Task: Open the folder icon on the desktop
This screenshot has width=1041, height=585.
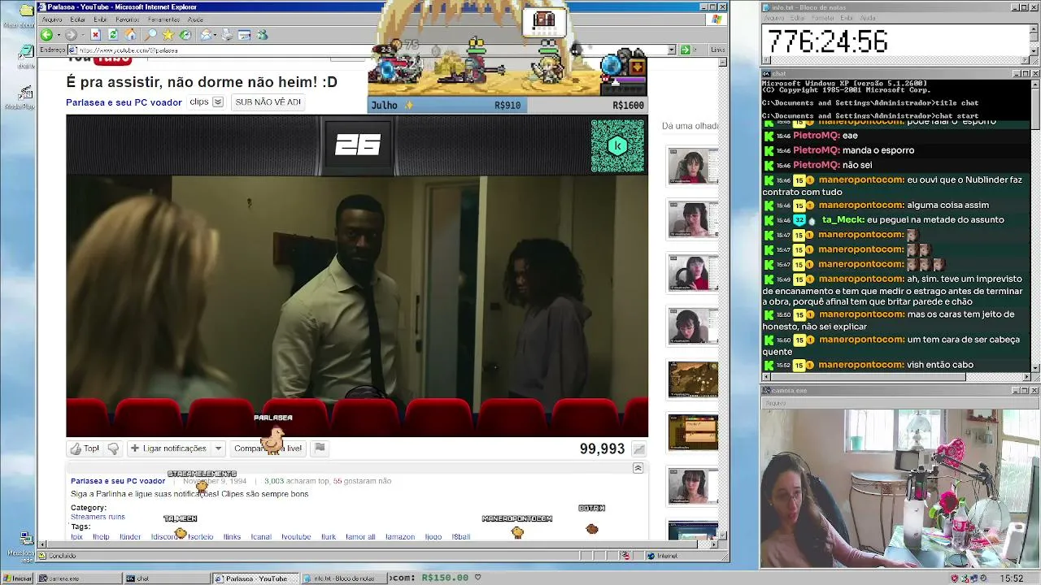Action: [x=26, y=11]
